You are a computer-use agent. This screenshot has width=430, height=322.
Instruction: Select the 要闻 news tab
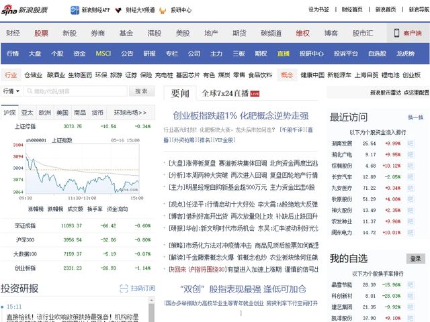180,93
